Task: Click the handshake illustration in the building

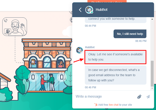Action: tap(47, 82)
